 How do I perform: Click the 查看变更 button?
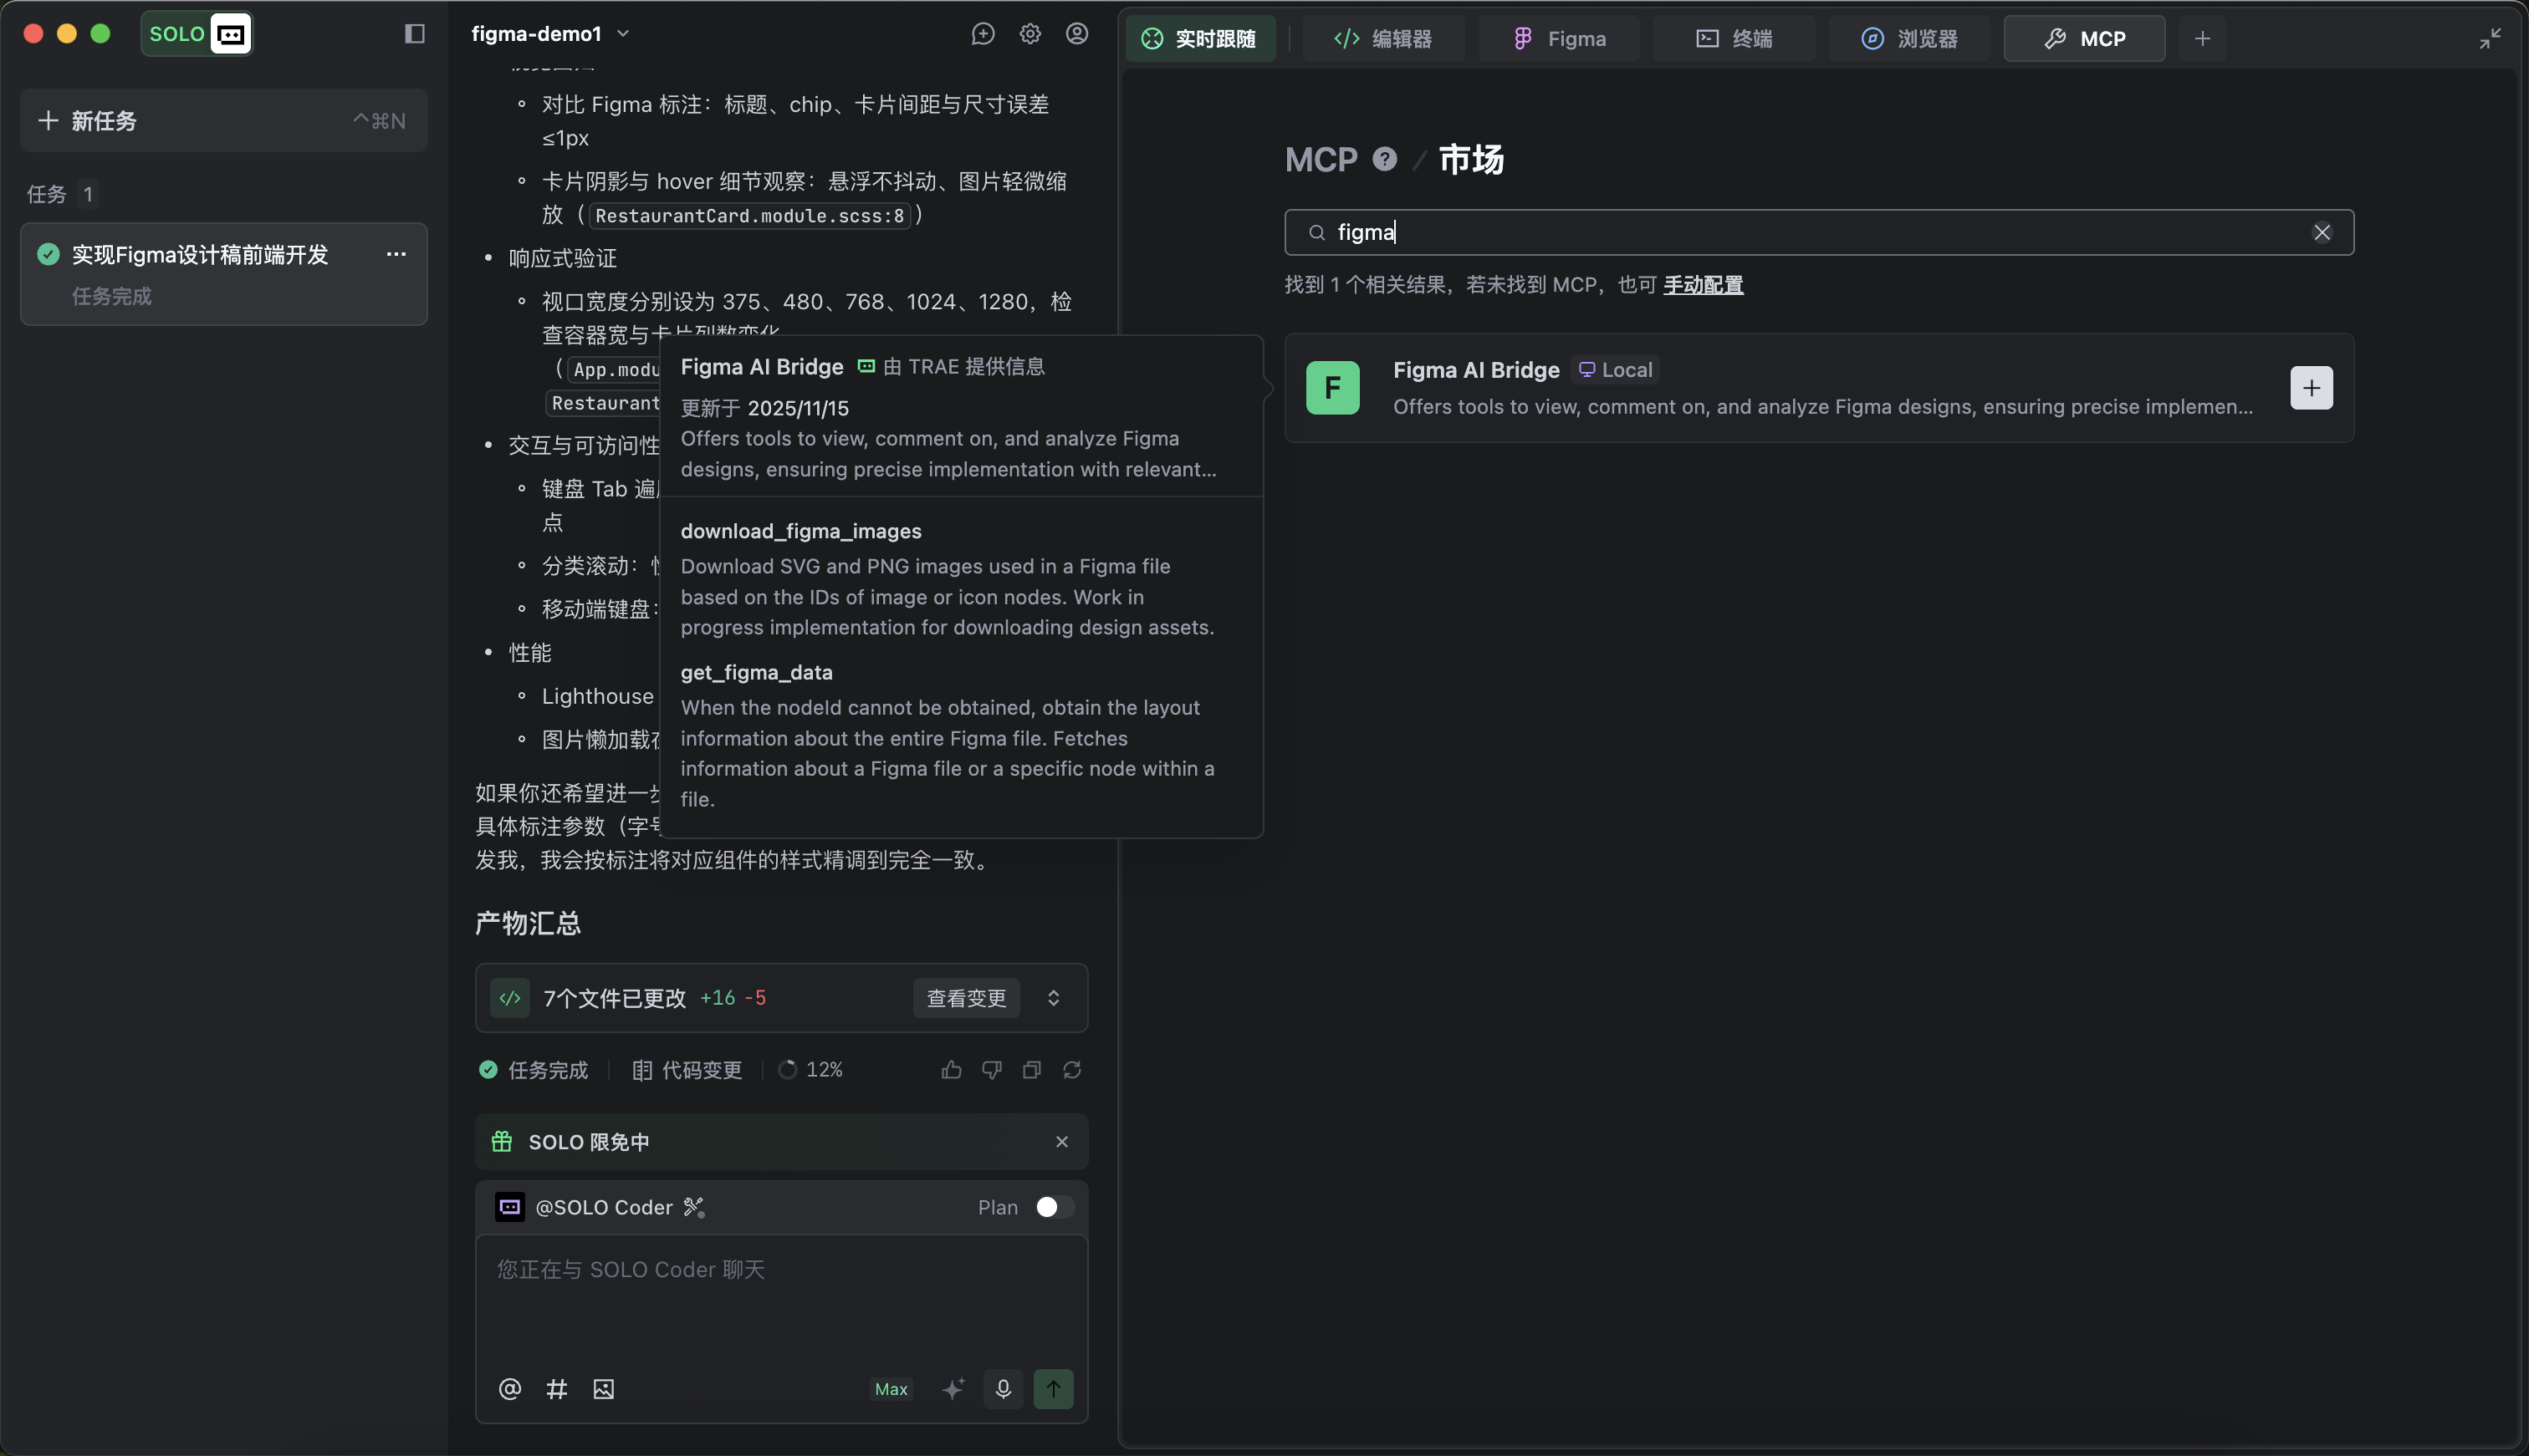tap(965, 998)
